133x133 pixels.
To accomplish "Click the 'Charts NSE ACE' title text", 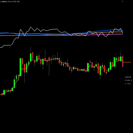I will pyautogui.click(x=14, y=2).
